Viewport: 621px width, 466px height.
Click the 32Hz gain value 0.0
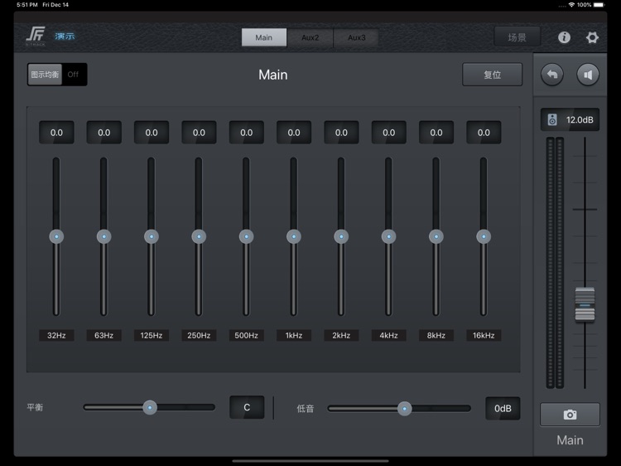[56, 133]
